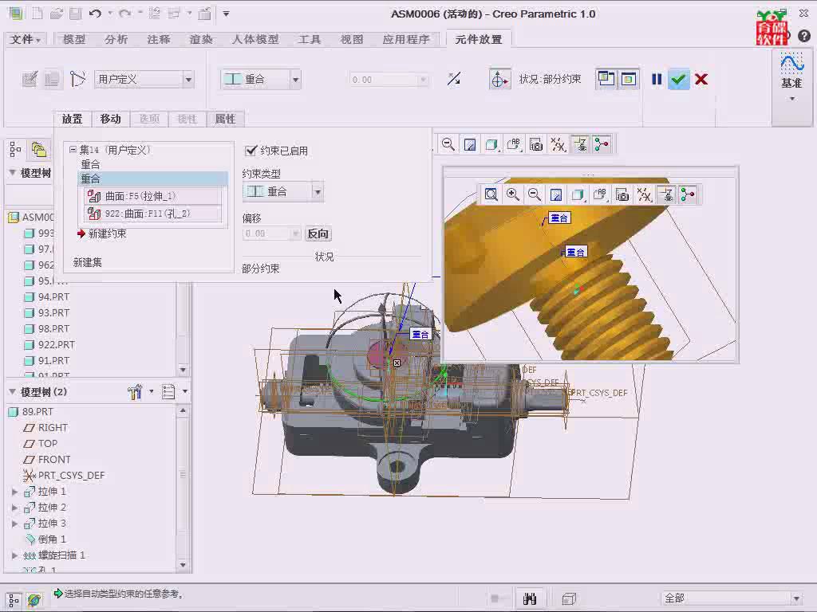
Task: Click the Open file icon in quick access bar
Action: pos(57,14)
